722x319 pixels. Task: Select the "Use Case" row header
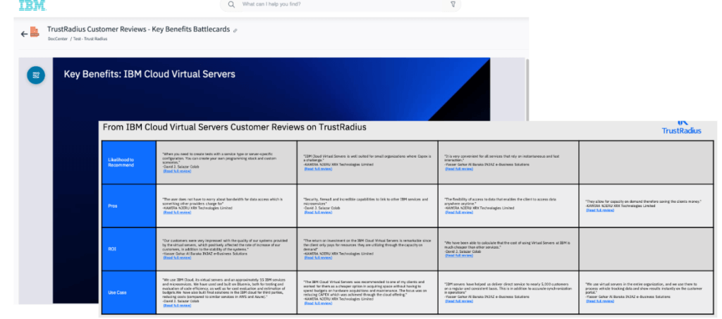coord(129,292)
